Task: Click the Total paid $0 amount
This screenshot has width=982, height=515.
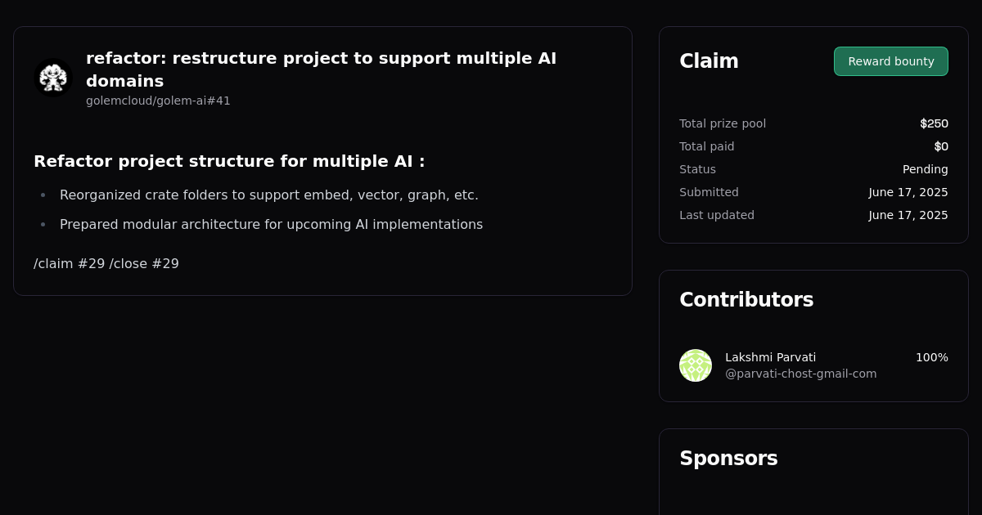Action: (942, 146)
